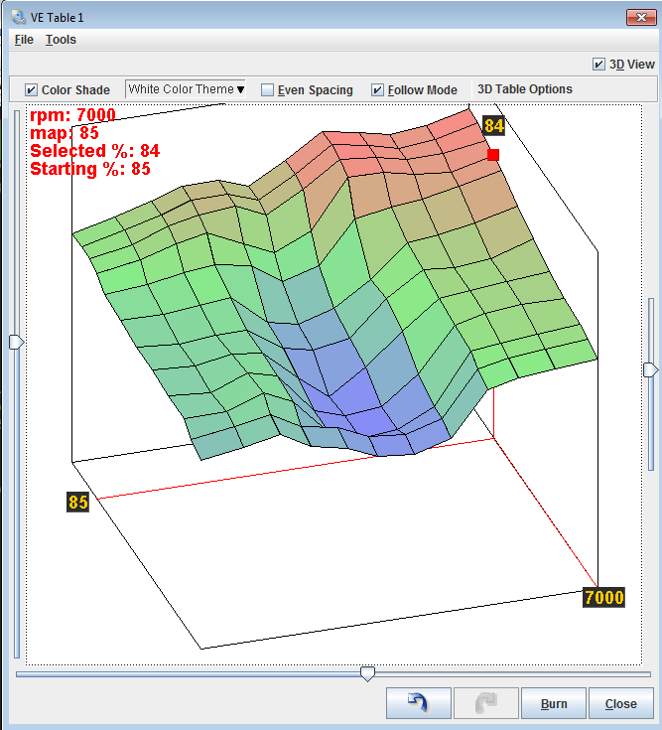This screenshot has height=730, width=662.
Task: Open the File menu
Action: (24, 40)
